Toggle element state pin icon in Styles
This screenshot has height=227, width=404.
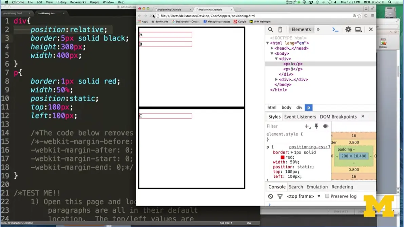pyautogui.click(x=316, y=126)
